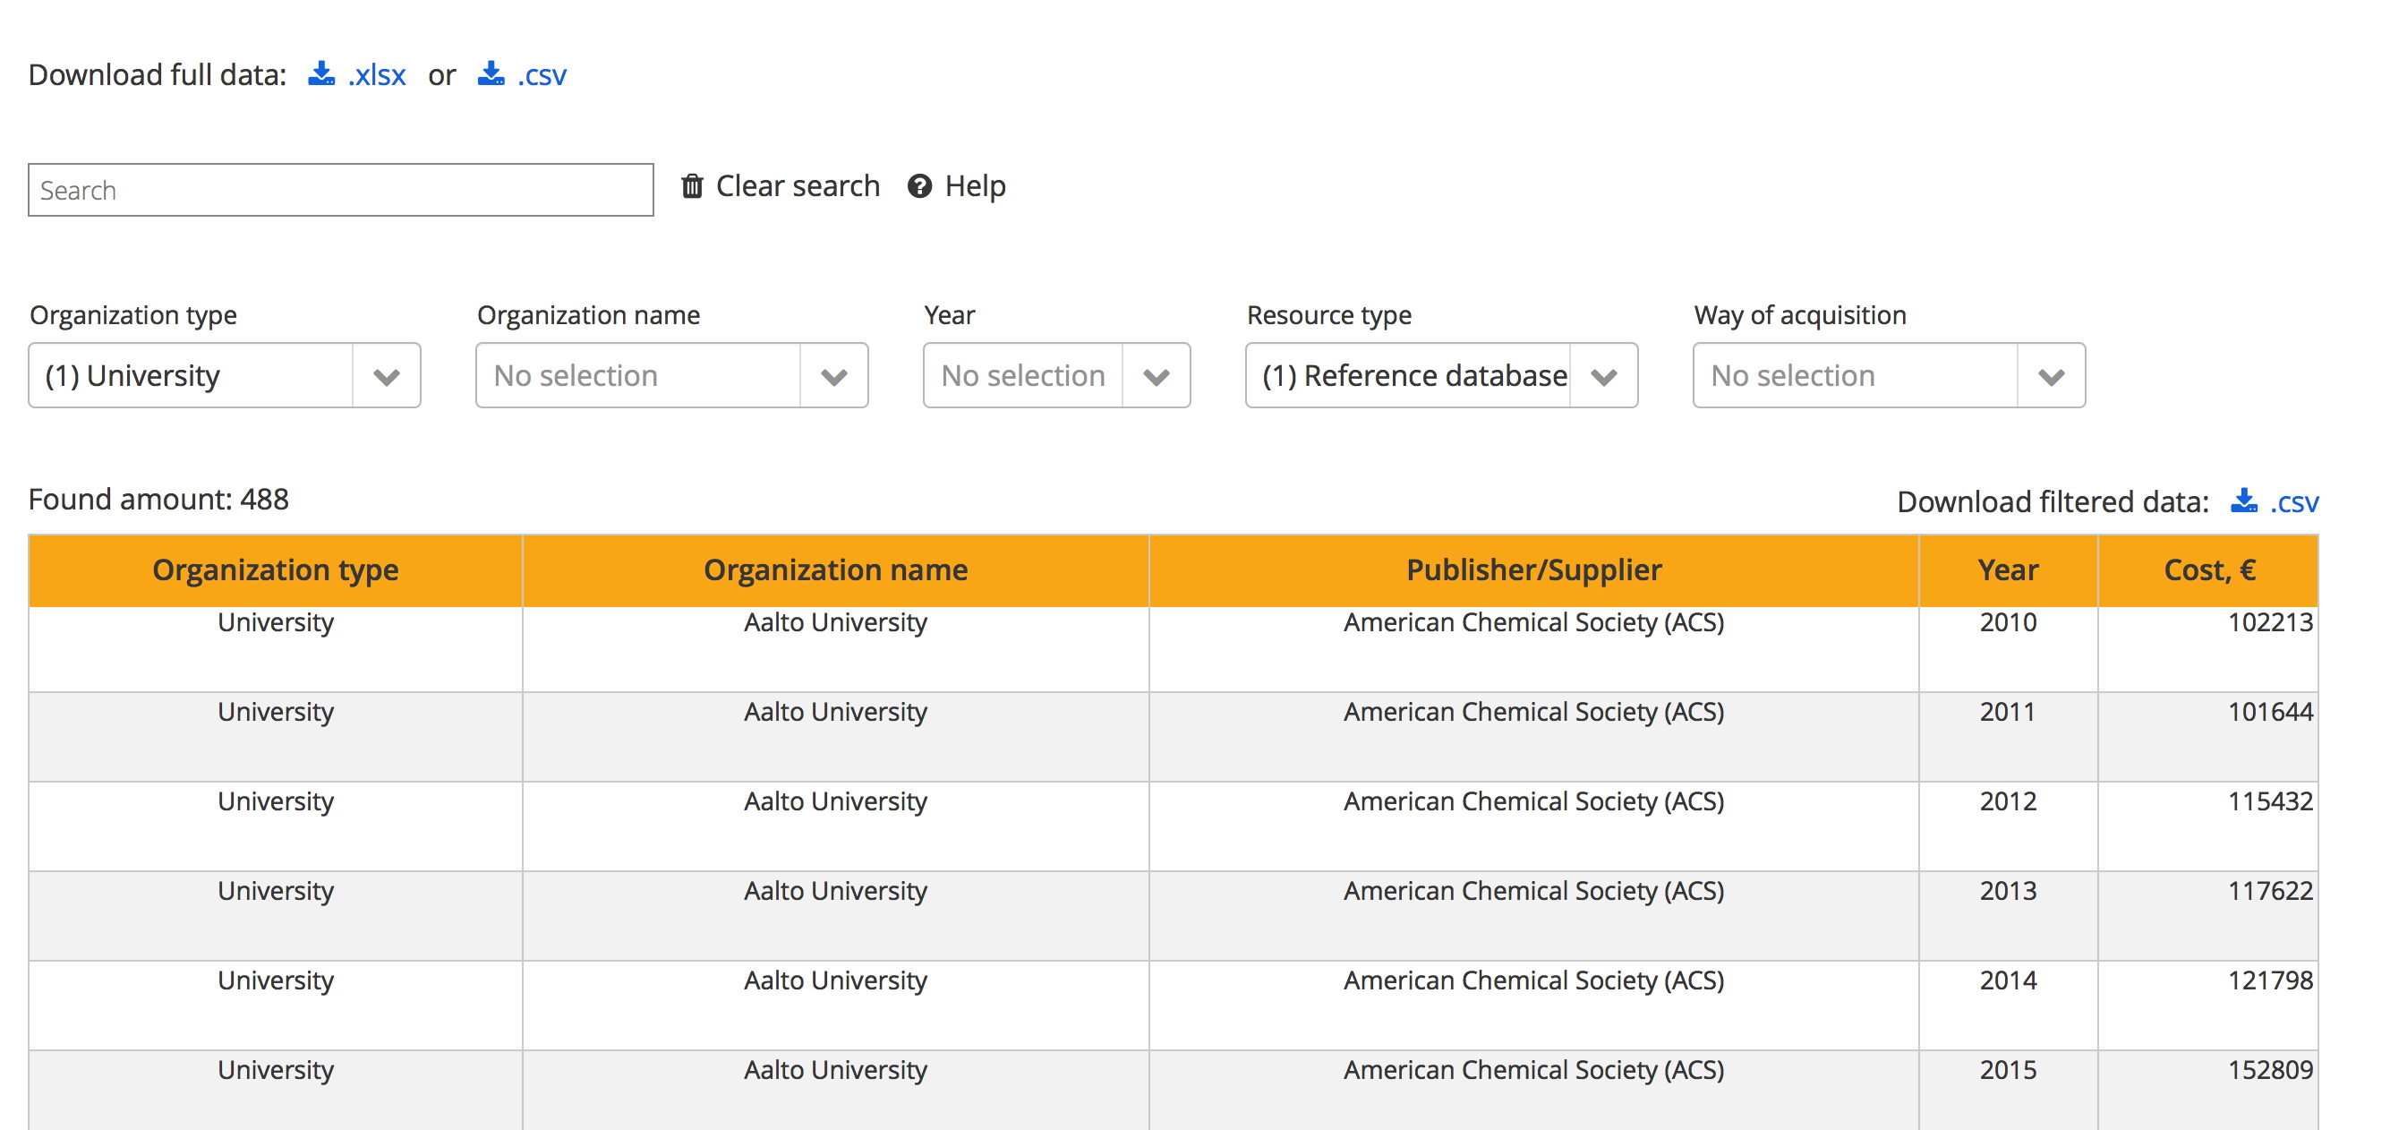This screenshot has width=2390, height=1130.
Task: Expand the Organization type dropdown arrow
Action: (x=386, y=376)
